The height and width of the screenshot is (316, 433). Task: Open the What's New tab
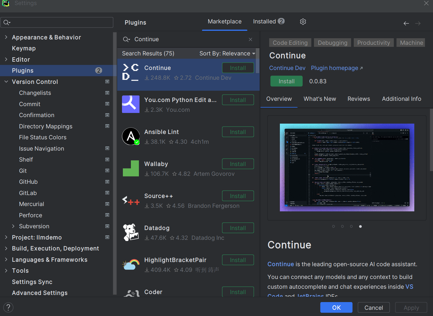pyautogui.click(x=320, y=99)
